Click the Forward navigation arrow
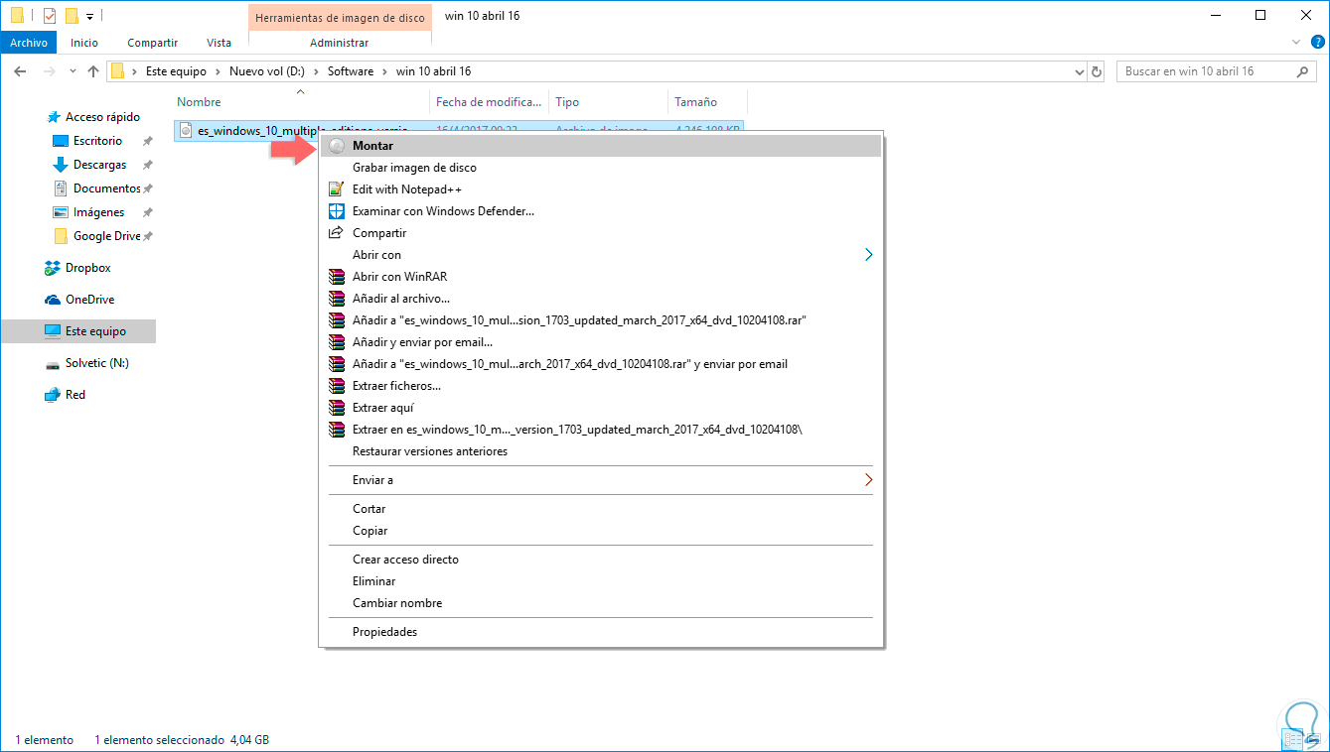 click(x=49, y=71)
